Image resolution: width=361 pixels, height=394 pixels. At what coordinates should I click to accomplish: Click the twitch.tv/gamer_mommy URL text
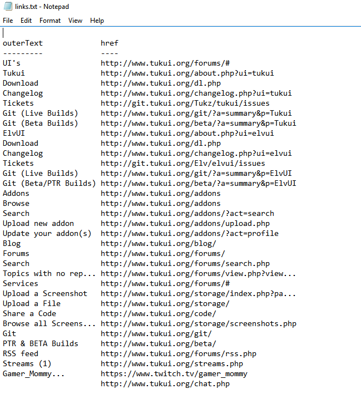pos(174,374)
